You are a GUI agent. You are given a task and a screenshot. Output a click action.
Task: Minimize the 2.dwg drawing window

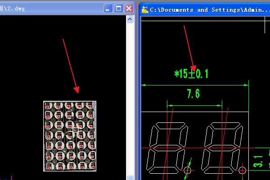pos(108,9)
